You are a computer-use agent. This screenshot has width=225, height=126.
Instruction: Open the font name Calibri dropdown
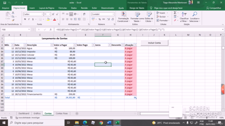coord(42,14)
